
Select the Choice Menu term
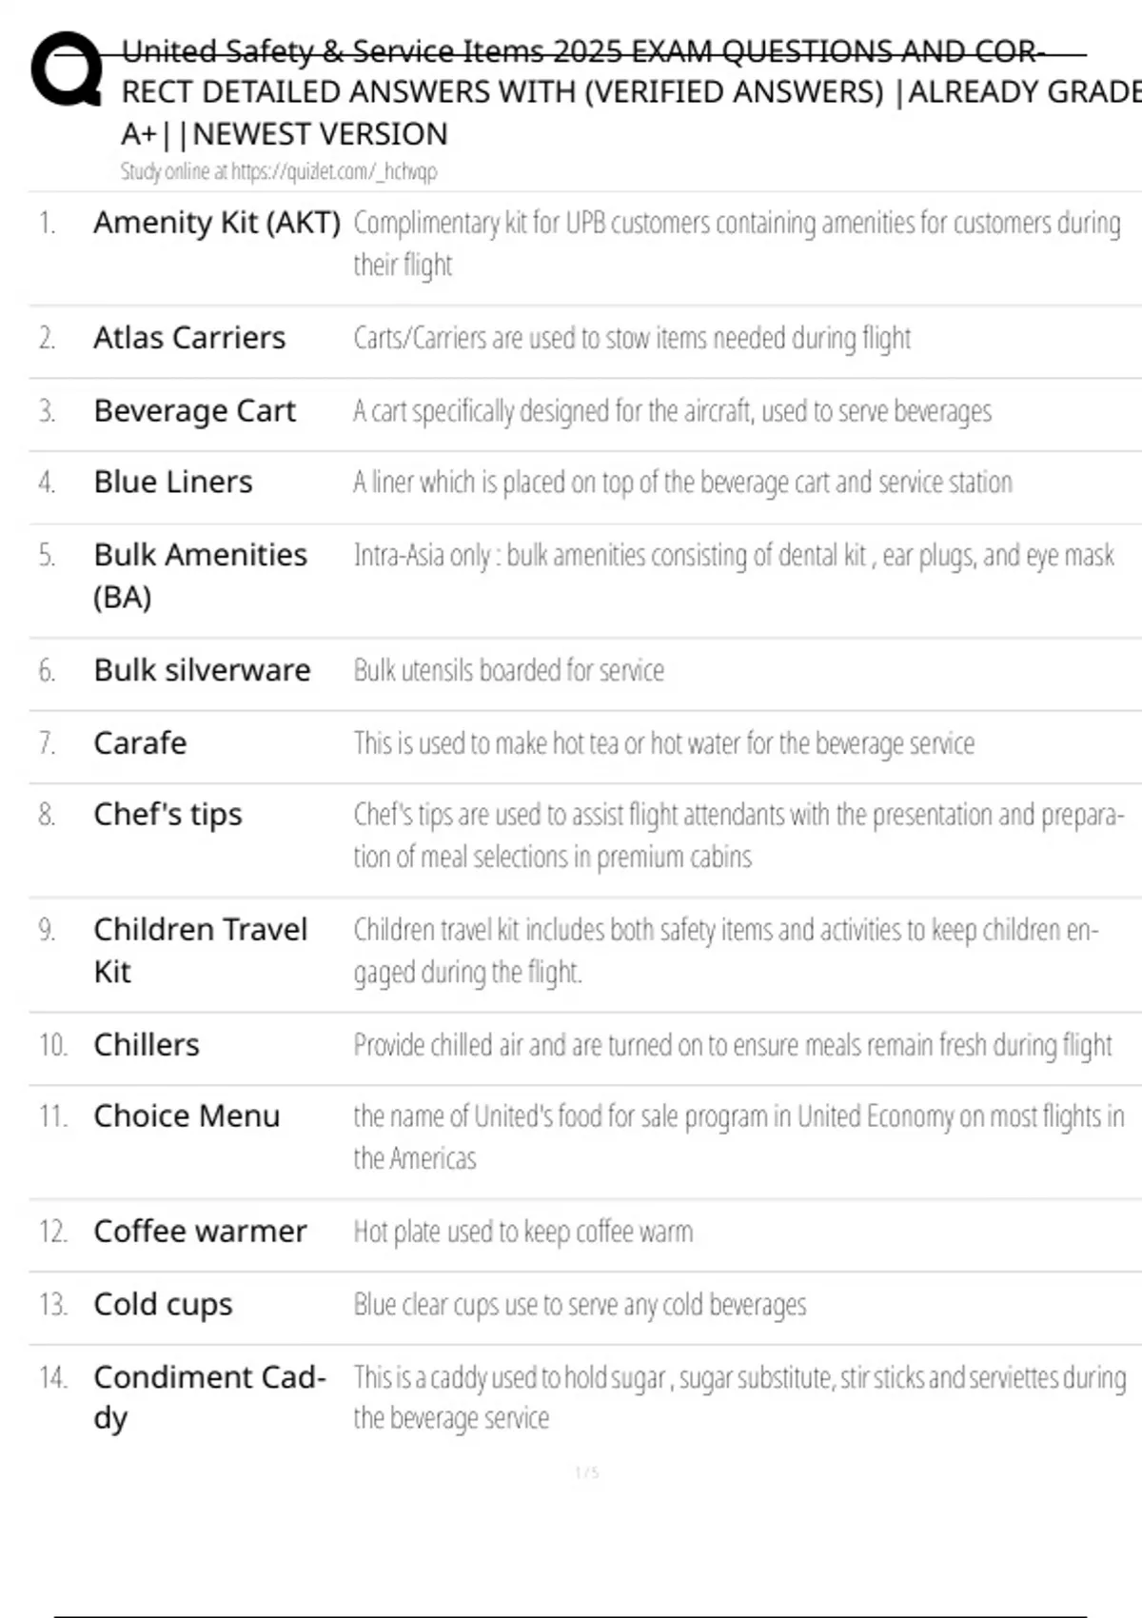[x=187, y=1116]
